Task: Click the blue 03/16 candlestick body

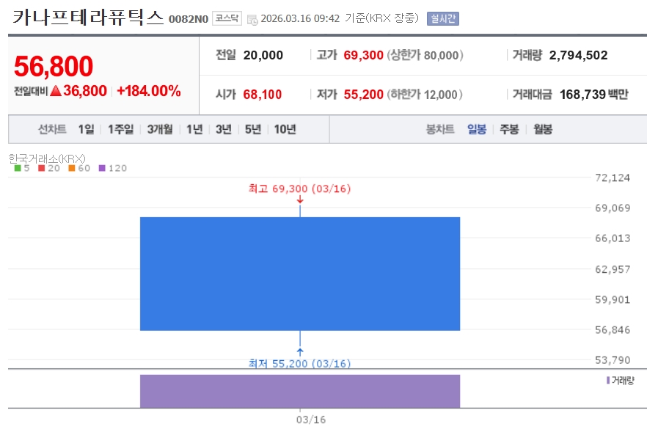Action: click(x=300, y=274)
